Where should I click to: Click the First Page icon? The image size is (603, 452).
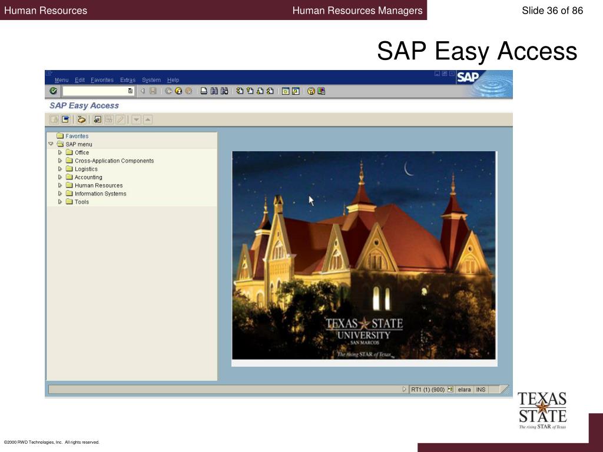(x=240, y=91)
